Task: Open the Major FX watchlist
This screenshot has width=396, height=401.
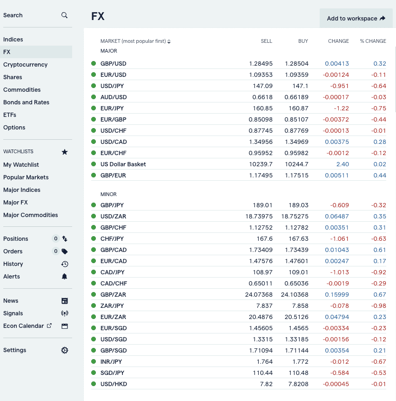Action: coord(15,203)
